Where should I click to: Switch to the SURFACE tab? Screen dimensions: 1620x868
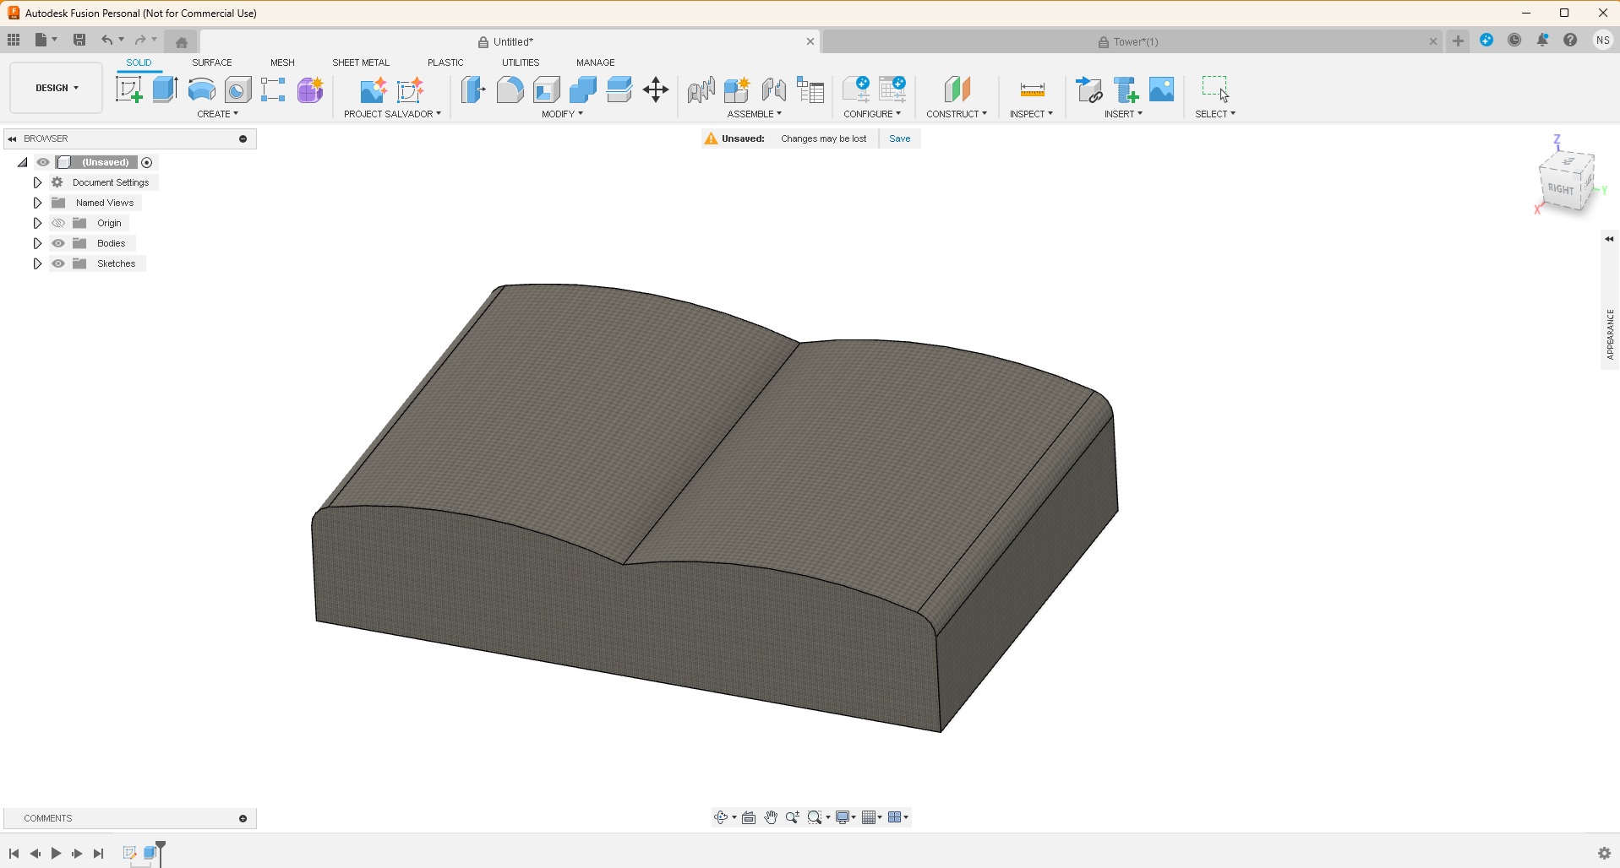pyautogui.click(x=211, y=62)
